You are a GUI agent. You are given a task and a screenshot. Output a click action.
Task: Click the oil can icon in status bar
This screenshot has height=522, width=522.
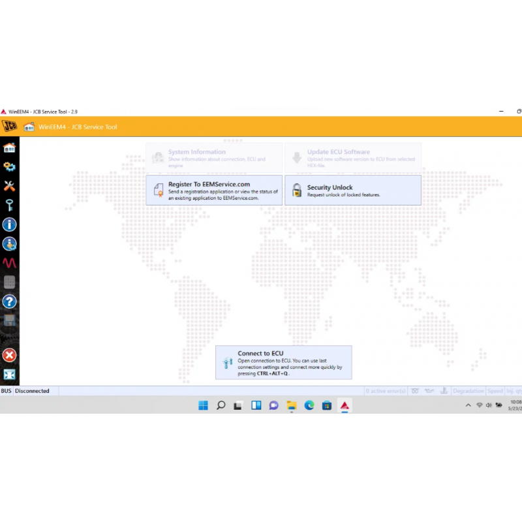tap(429, 391)
